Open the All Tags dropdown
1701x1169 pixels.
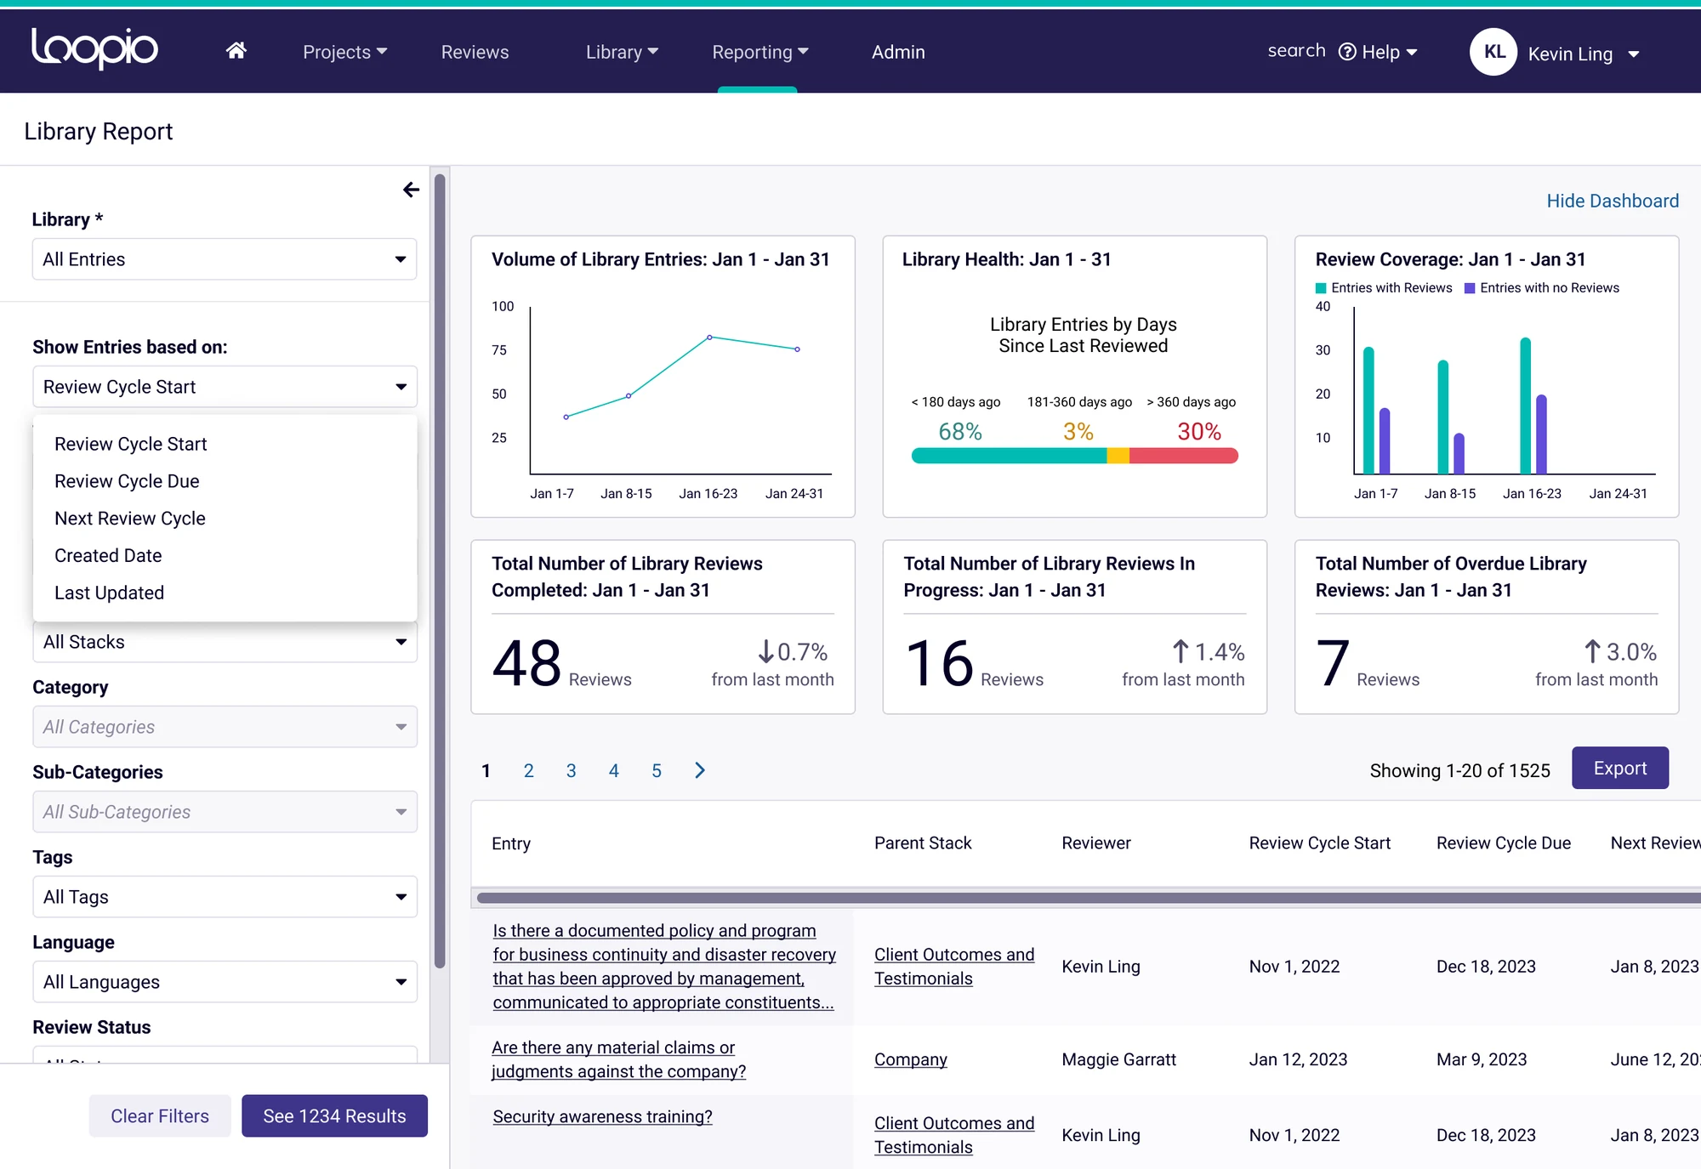tap(225, 897)
